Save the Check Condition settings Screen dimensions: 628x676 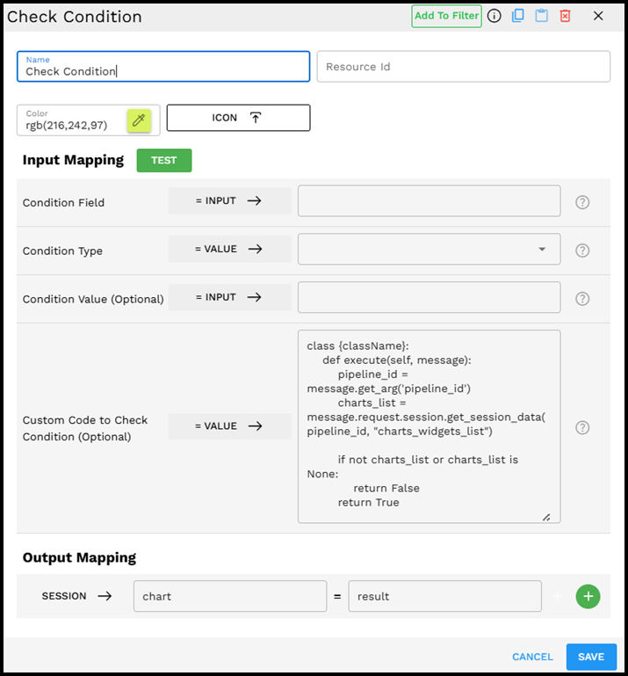click(591, 657)
